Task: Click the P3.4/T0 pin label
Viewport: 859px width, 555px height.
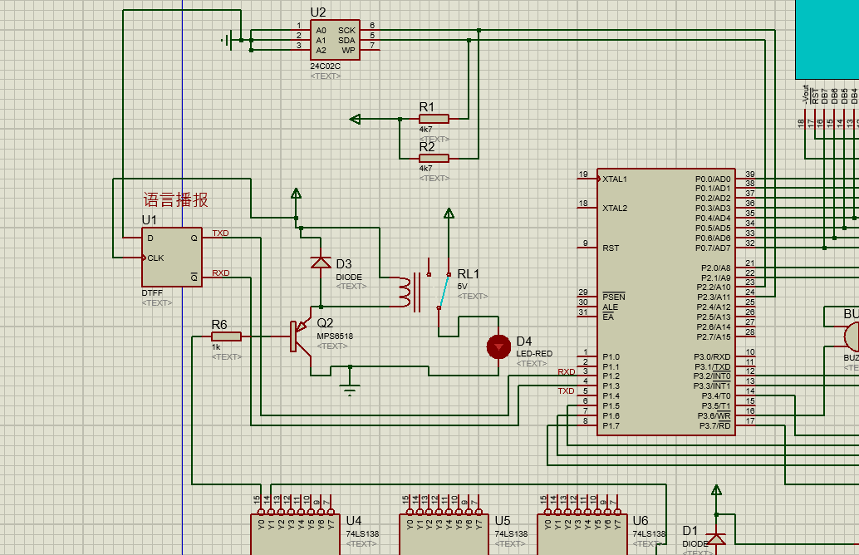Action: click(715, 396)
